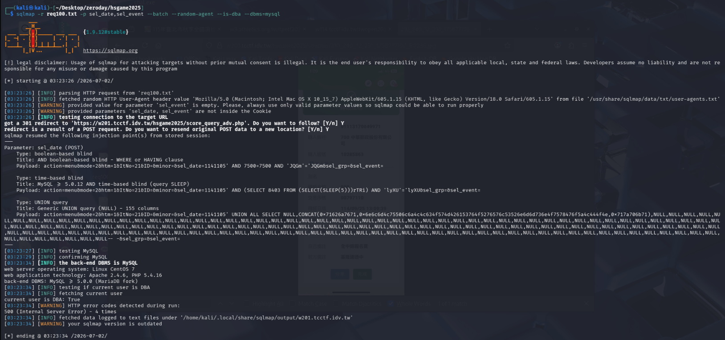Click the 'confirming MySQL' log line
This screenshot has height=340, width=725.
56,257
